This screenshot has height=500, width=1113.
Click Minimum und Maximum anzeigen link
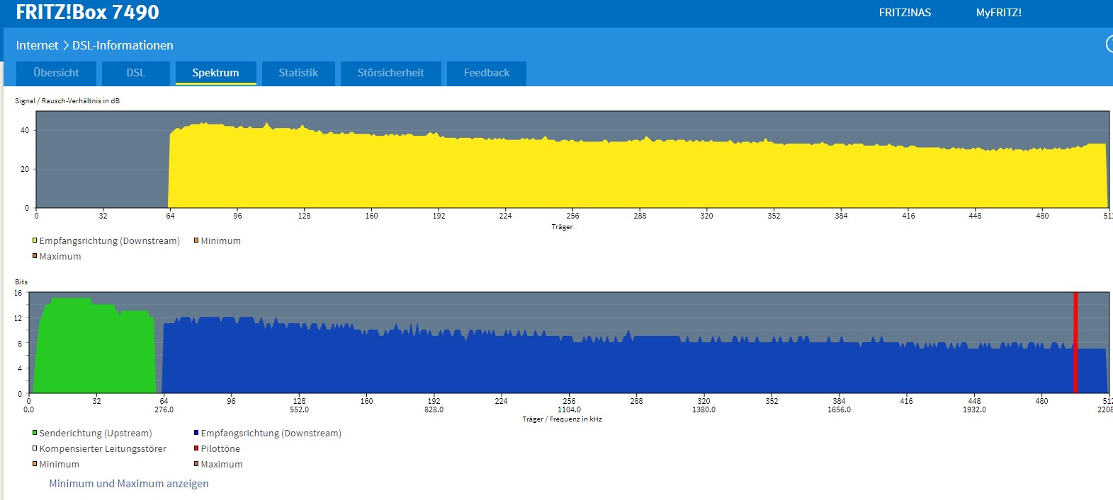128,484
